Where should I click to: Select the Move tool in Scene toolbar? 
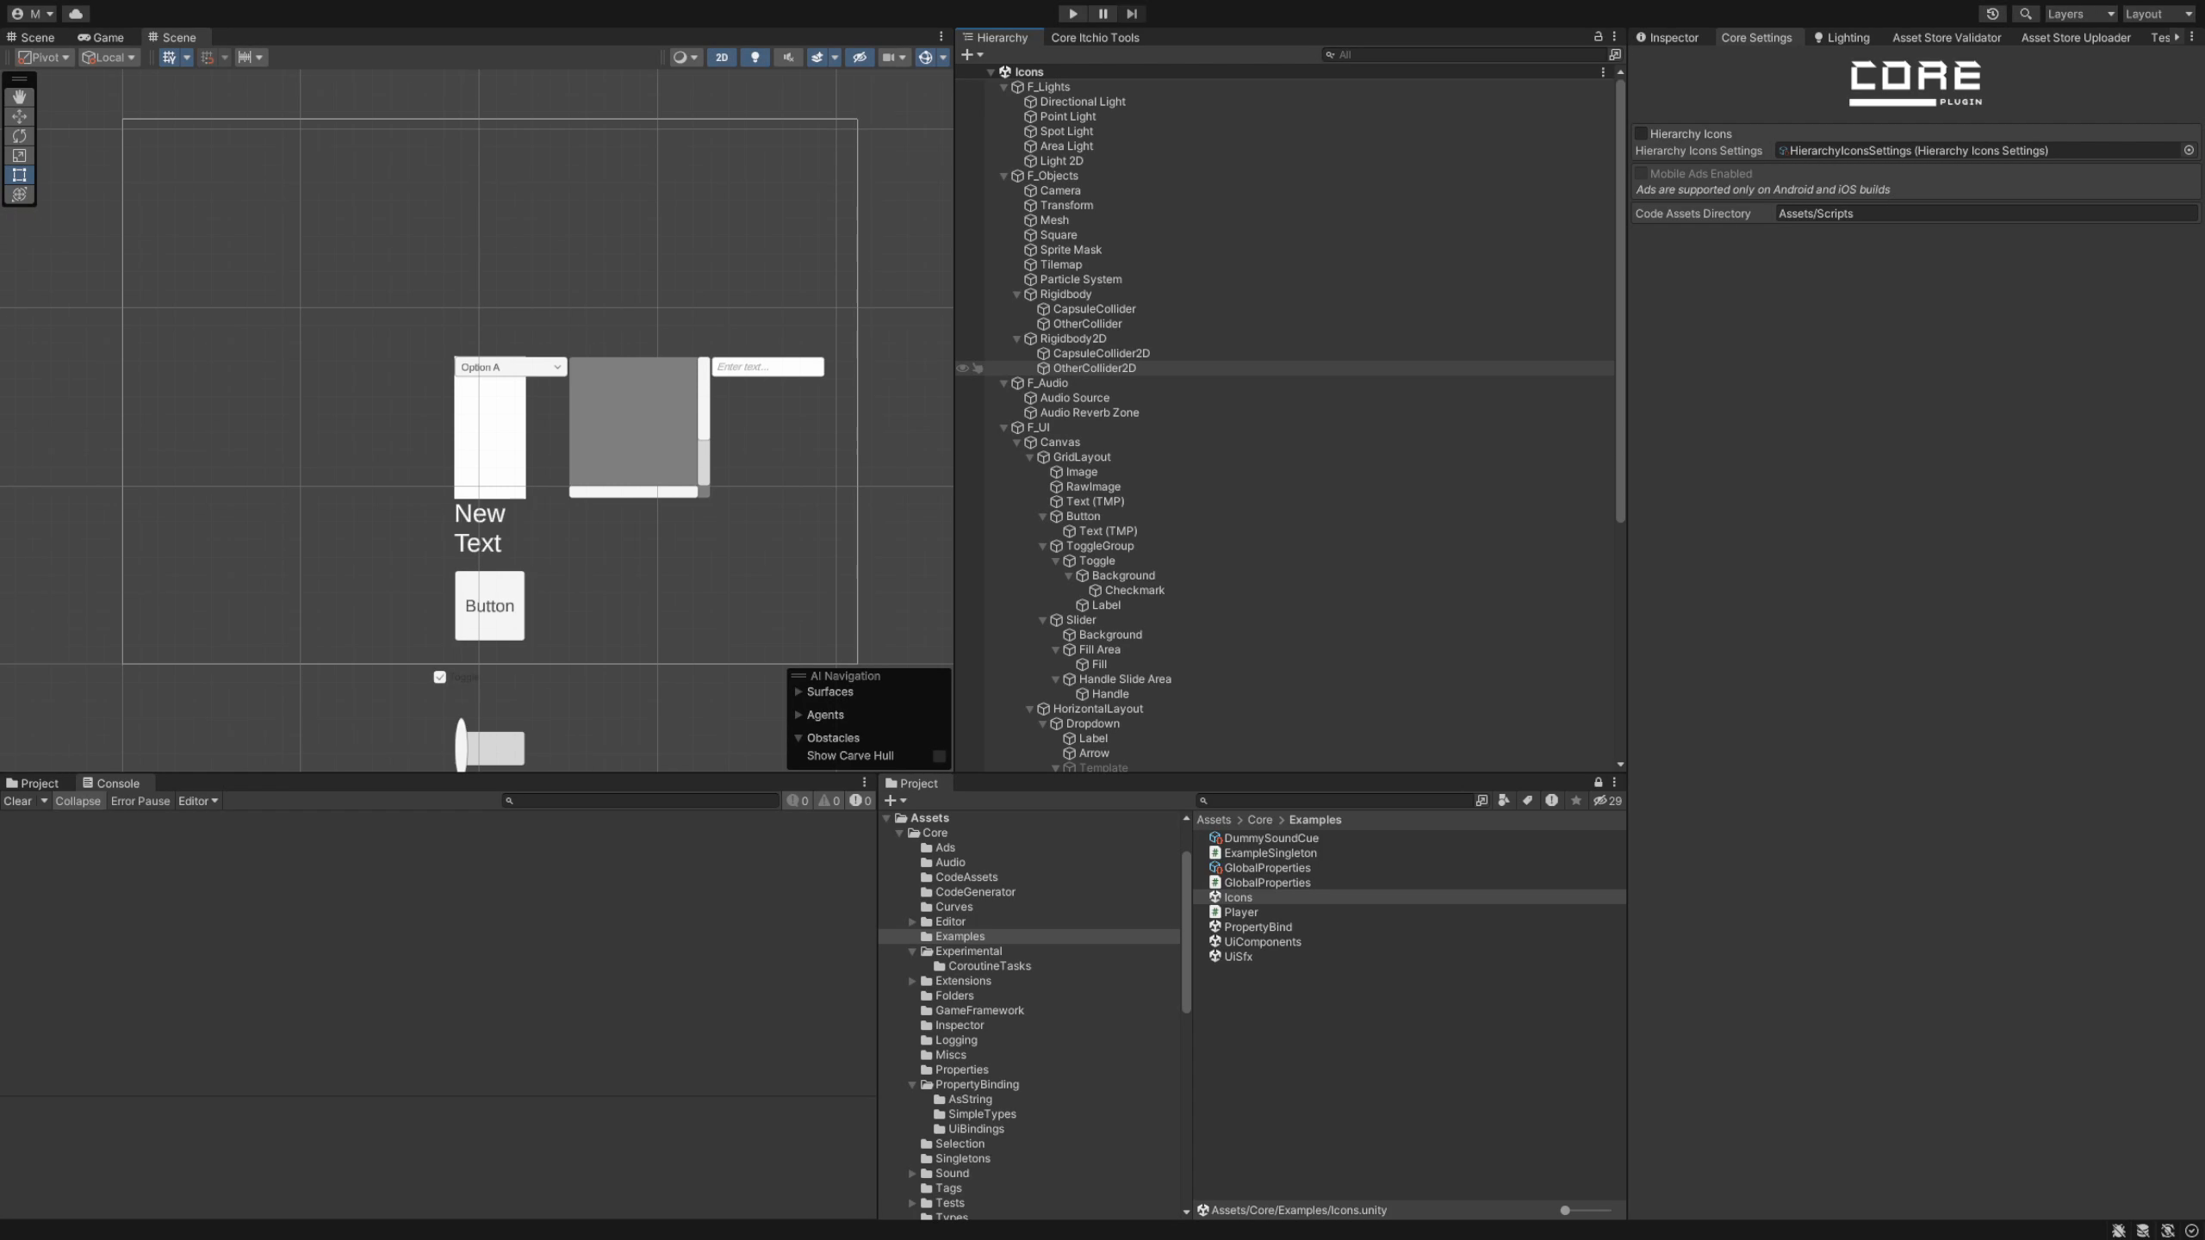tap(19, 116)
